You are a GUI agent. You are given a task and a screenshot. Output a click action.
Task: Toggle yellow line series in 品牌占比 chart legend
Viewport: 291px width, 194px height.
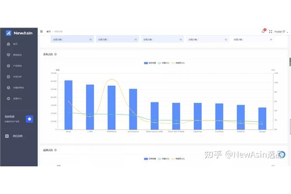178,159
